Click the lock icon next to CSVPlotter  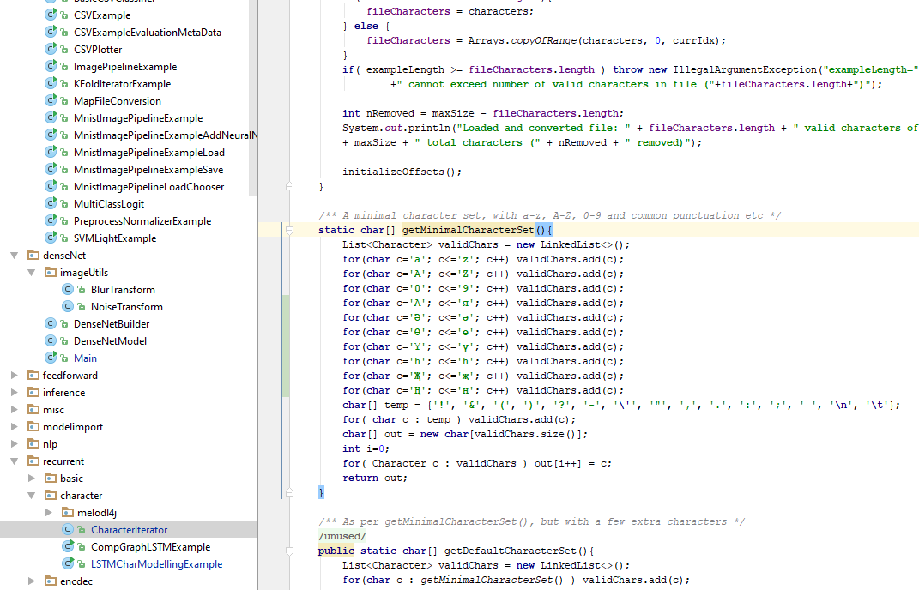click(64, 50)
